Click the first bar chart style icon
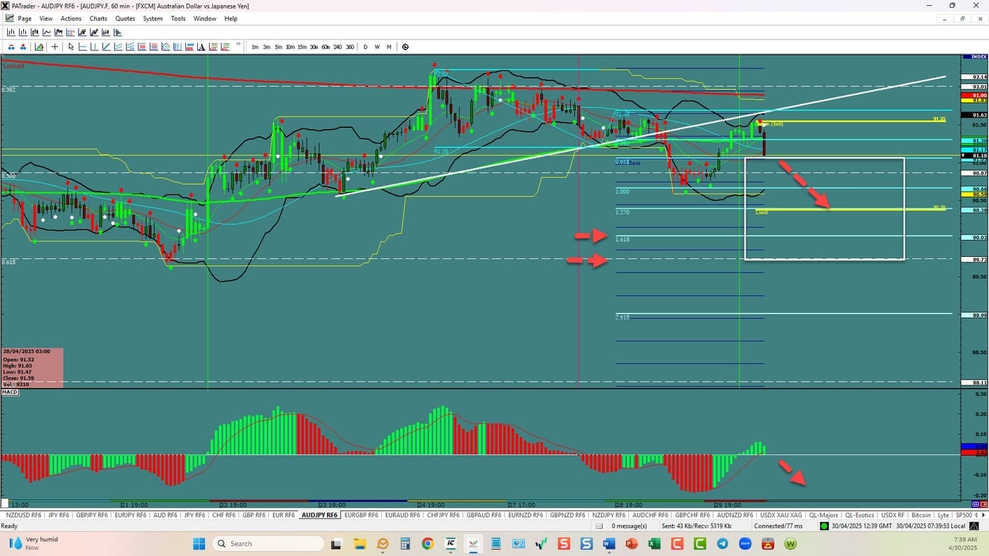989x556 pixels. (x=11, y=32)
